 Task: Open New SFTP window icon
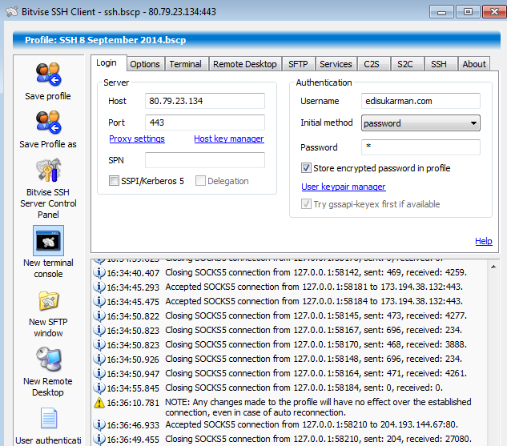[x=49, y=301]
